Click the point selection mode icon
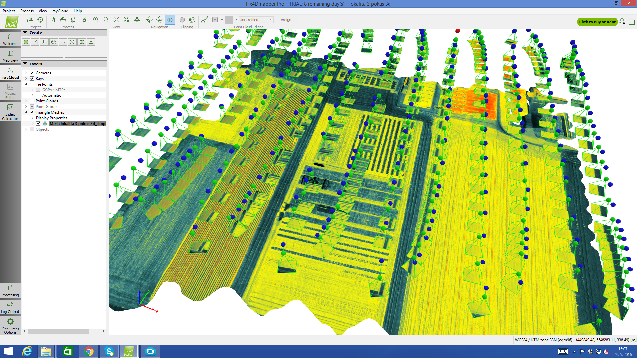Viewport: 637px width, 358px height. click(x=215, y=20)
